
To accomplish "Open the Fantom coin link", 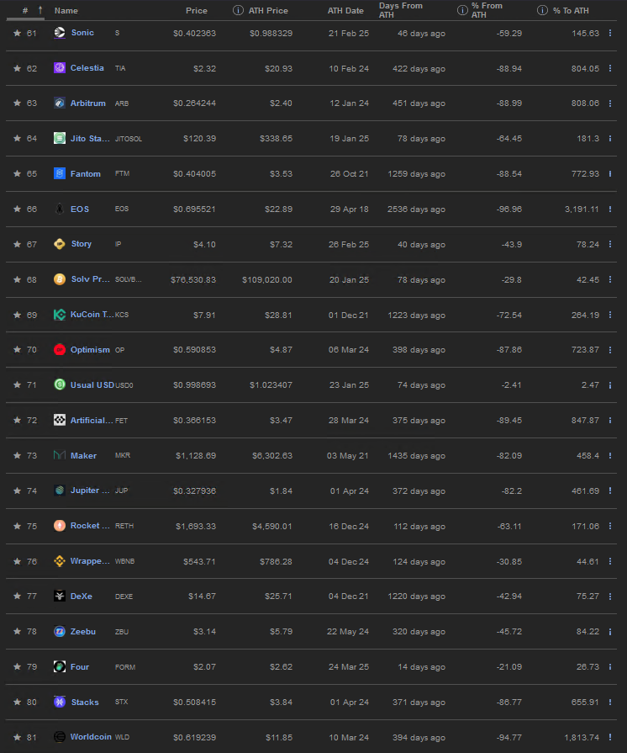I will click(x=86, y=174).
